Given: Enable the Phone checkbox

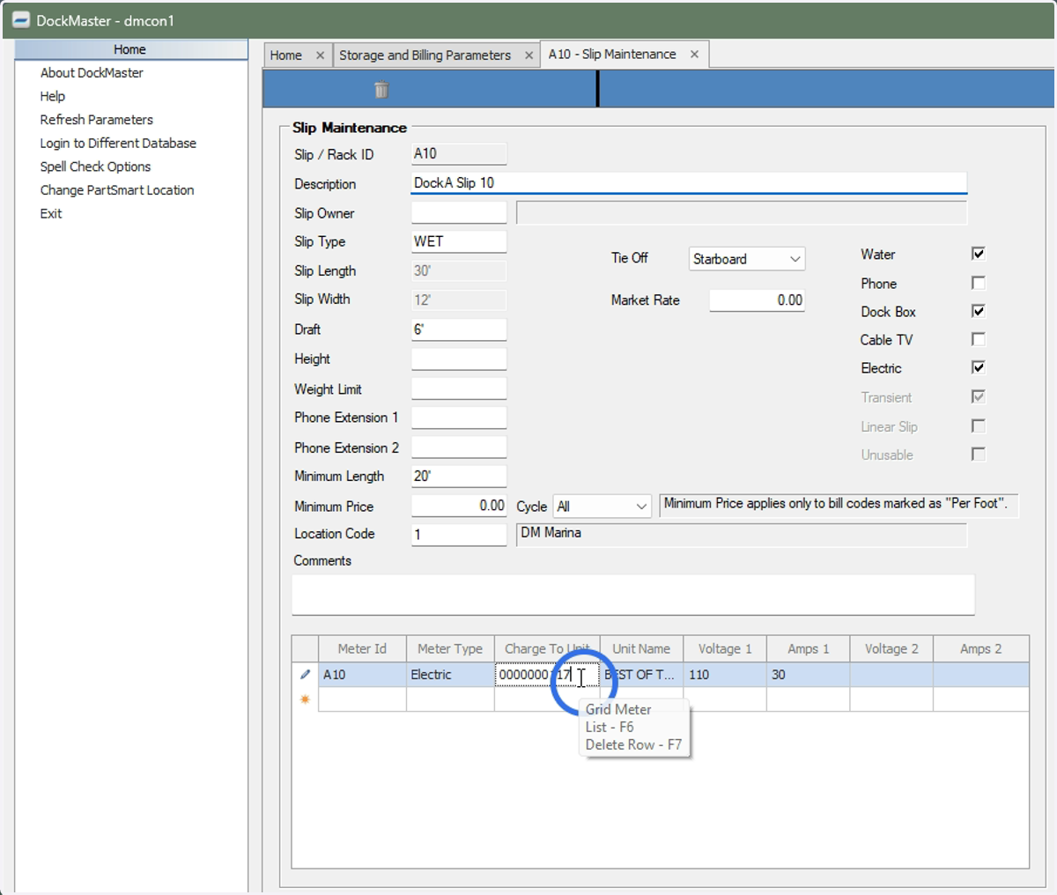Looking at the screenshot, I should 978,283.
